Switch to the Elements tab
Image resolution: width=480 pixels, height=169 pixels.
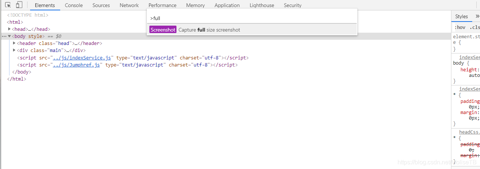[45, 5]
